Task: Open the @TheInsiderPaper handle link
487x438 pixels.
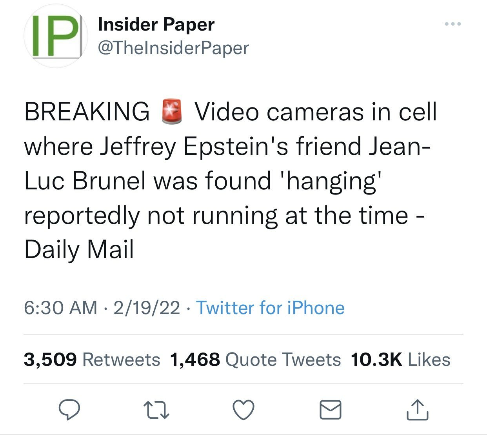Action: (173, 48)
